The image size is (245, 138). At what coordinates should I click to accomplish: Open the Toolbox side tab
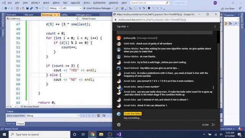tap(3, 33)
